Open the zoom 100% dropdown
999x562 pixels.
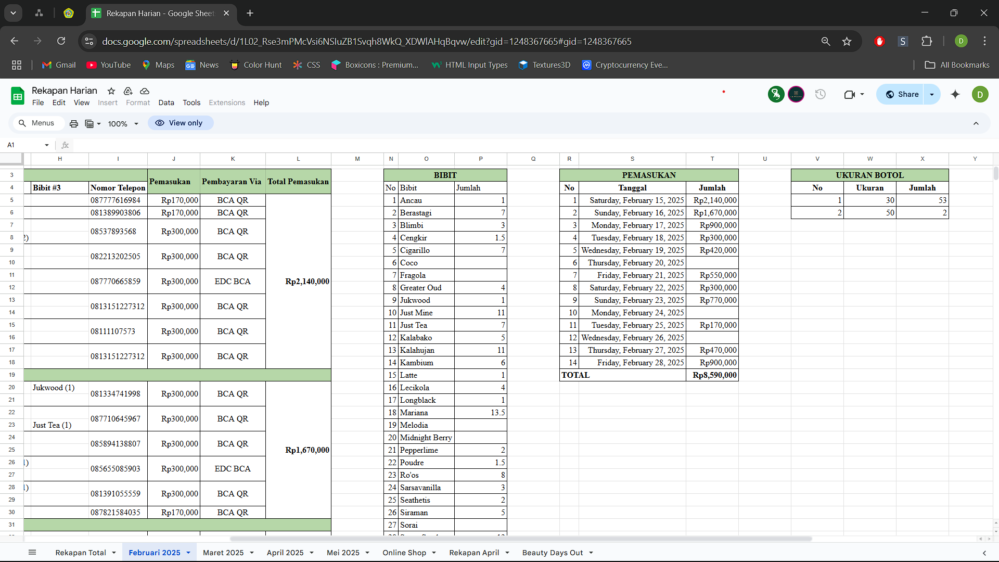(x=123, y=124)
